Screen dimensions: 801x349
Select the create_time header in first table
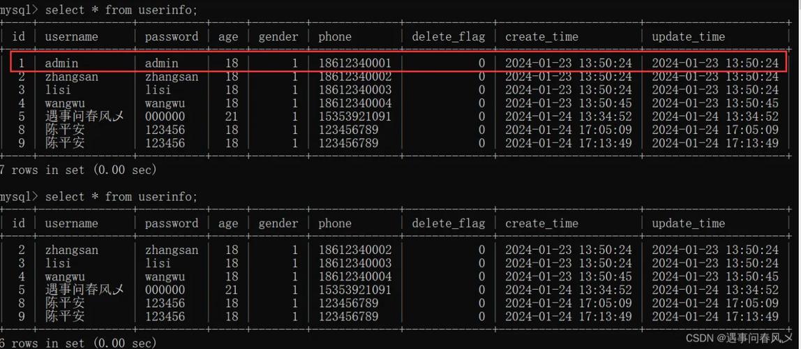click(541, 36)
